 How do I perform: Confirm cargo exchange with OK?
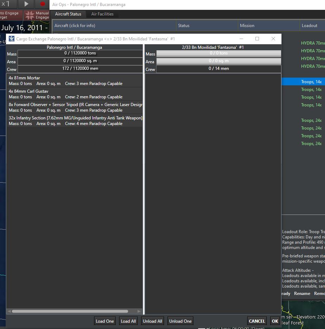point(275,321)
